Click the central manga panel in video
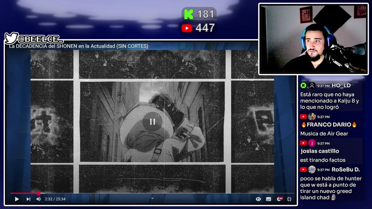Screen dimensions: 372x209 click(x=152, y=122)
